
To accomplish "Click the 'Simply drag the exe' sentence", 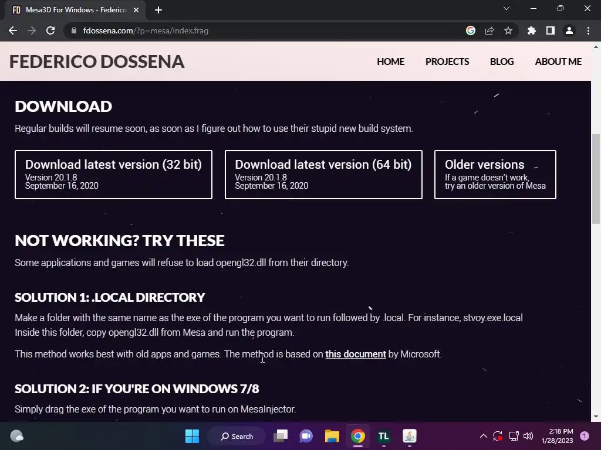I will pyautogui.click(x=155, y=409).
